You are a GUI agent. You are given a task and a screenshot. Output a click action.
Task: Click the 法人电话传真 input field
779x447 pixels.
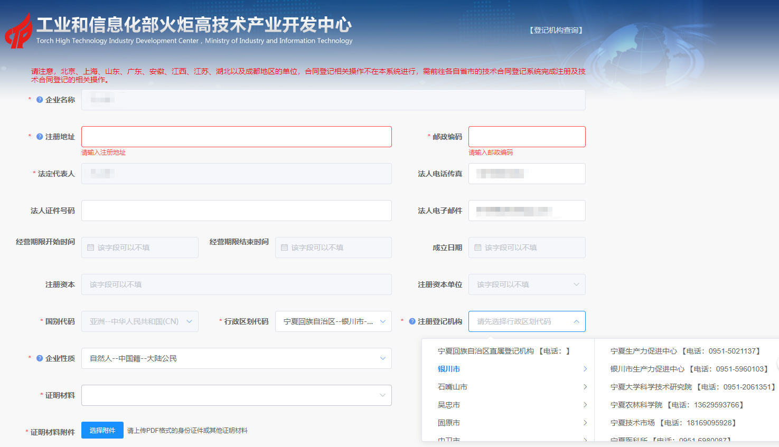coord(527,174)
